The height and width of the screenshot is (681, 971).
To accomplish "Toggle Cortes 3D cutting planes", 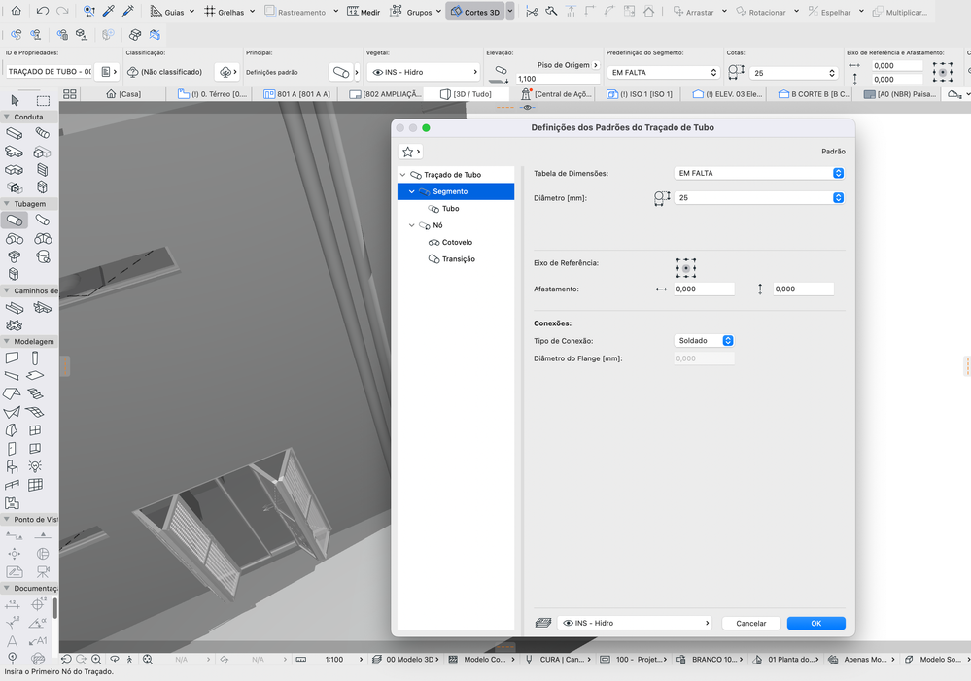I will click(475, 11).
